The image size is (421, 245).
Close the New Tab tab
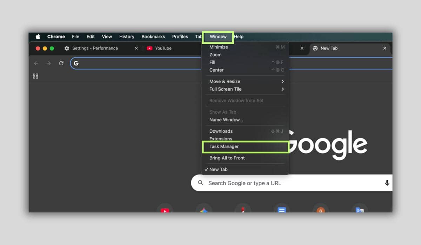(x=385, y=48)
